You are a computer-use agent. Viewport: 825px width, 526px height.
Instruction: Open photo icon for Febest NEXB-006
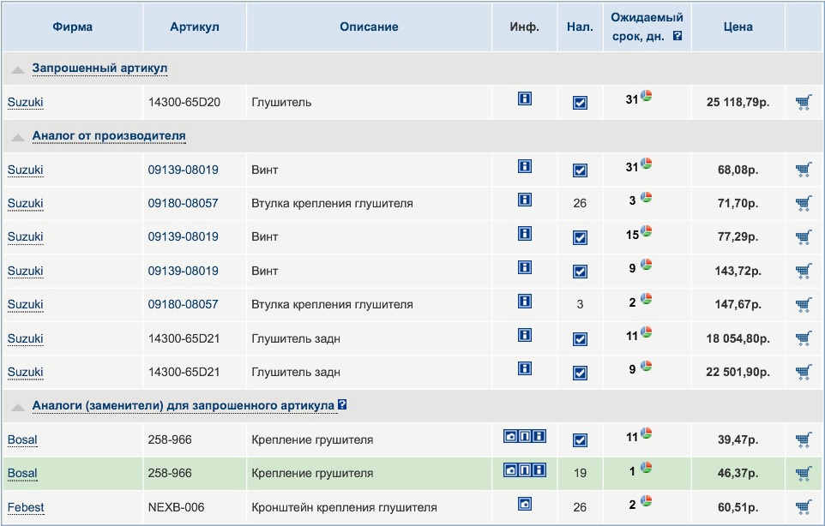coord(525,504)
